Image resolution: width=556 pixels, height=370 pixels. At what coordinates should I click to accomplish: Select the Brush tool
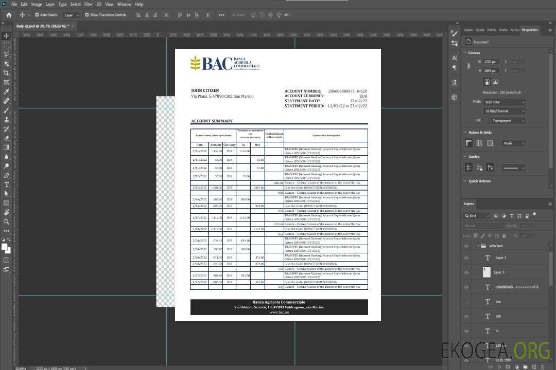[6, 110]
